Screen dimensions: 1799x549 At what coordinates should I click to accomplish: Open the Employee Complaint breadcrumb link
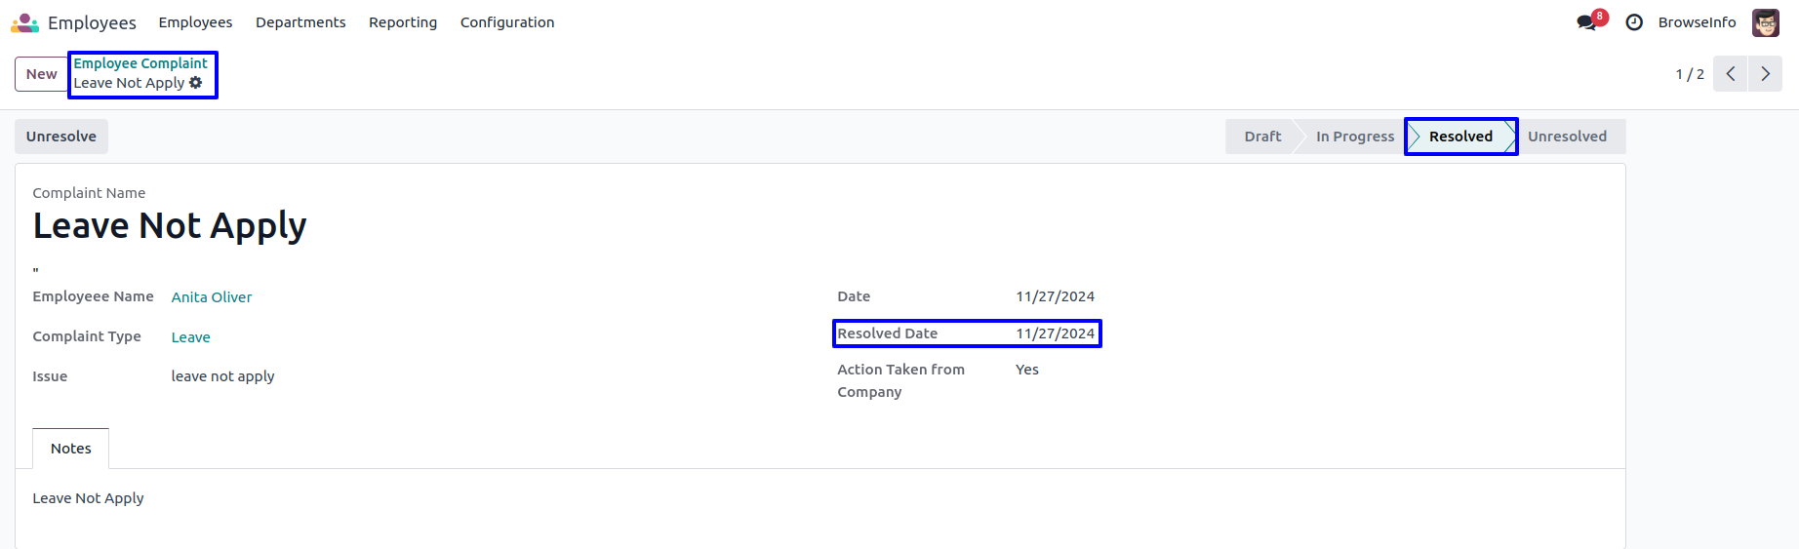[140, 63]
